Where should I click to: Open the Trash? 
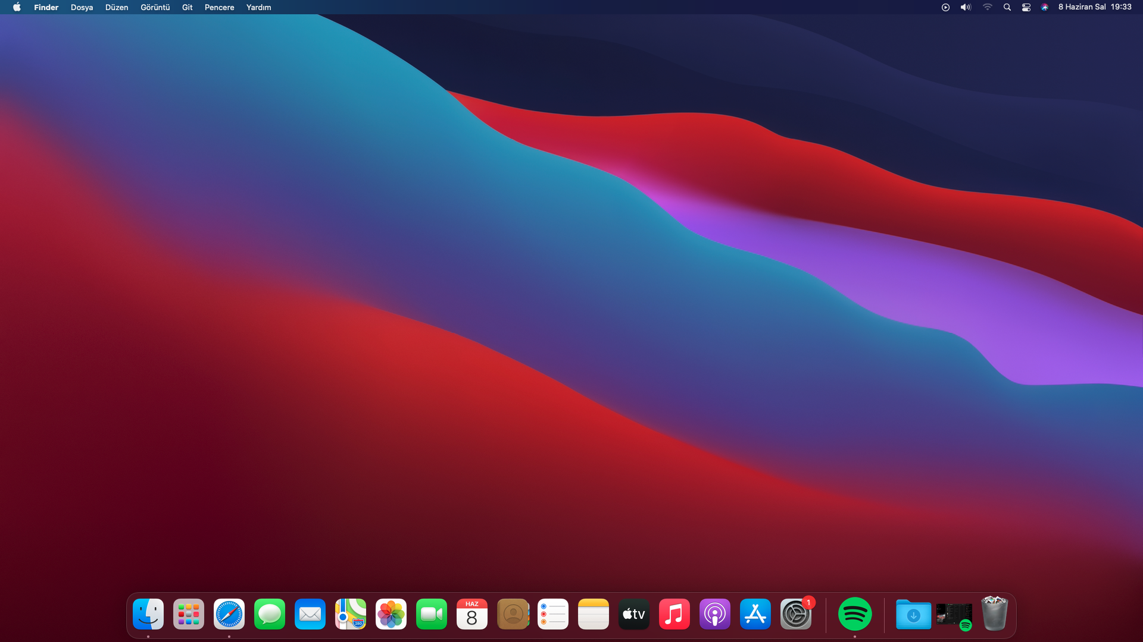(x=995, y=613)
